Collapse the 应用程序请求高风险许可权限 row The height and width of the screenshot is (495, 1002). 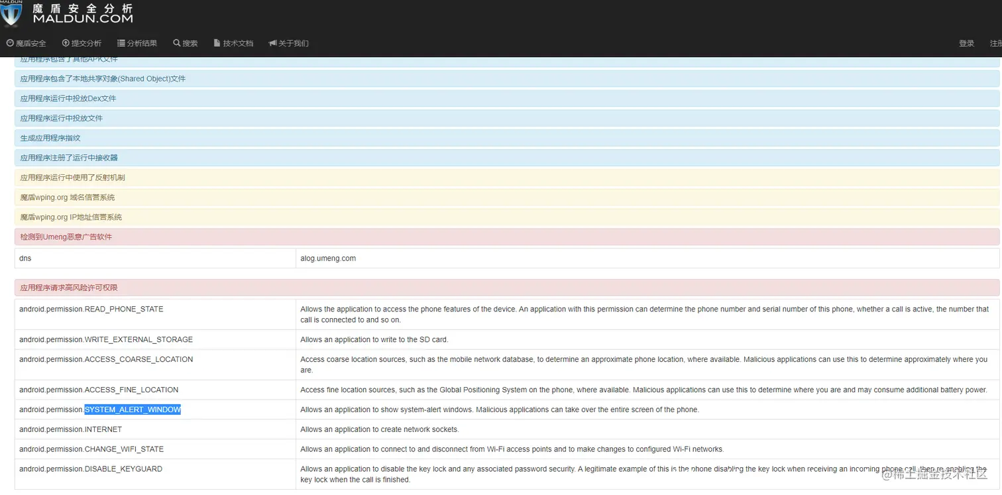[x=507, y=288]
